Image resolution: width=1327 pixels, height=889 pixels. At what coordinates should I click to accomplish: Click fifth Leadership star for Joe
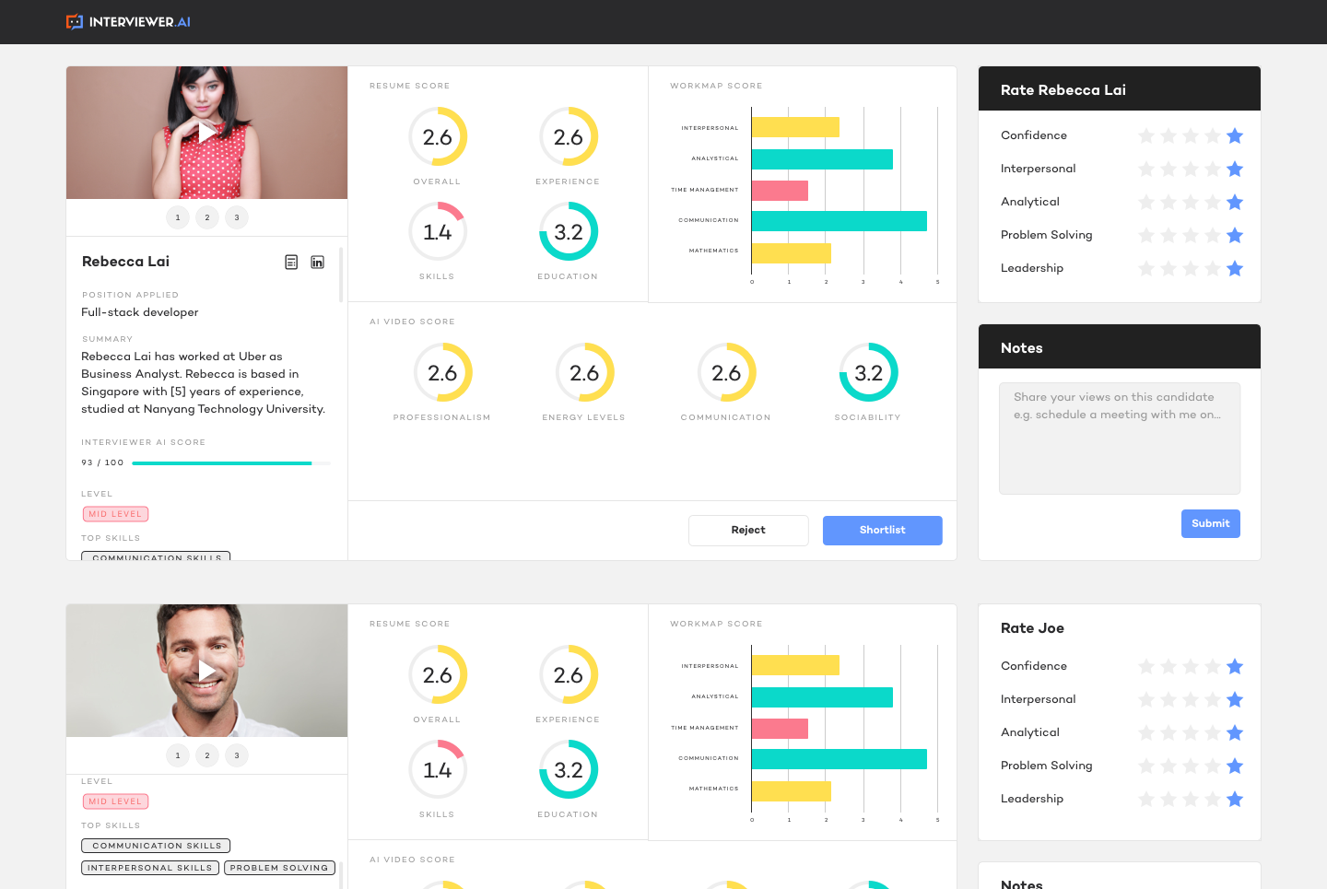pyautogui.click(x=1235, y=800)
